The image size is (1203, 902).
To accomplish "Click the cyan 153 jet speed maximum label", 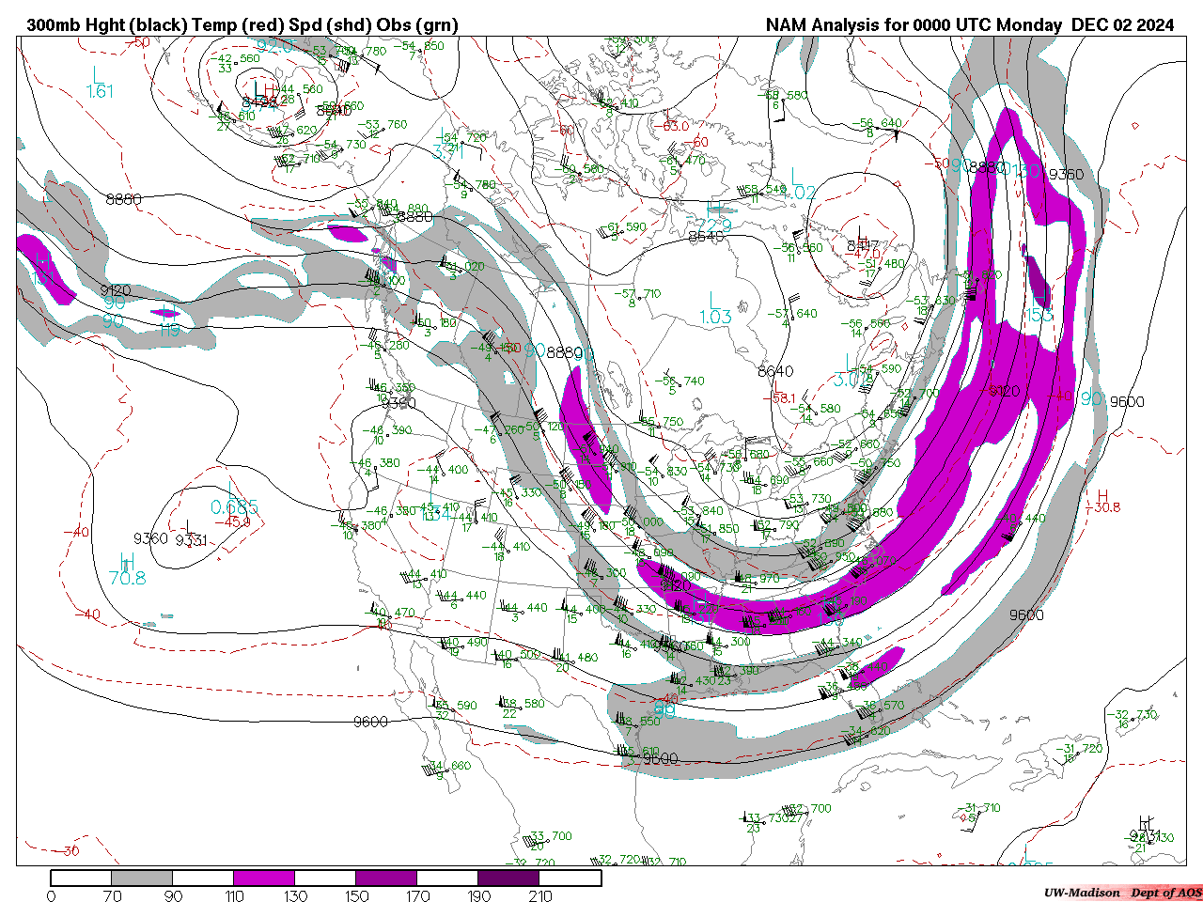I will click(x=1039, y=315).
